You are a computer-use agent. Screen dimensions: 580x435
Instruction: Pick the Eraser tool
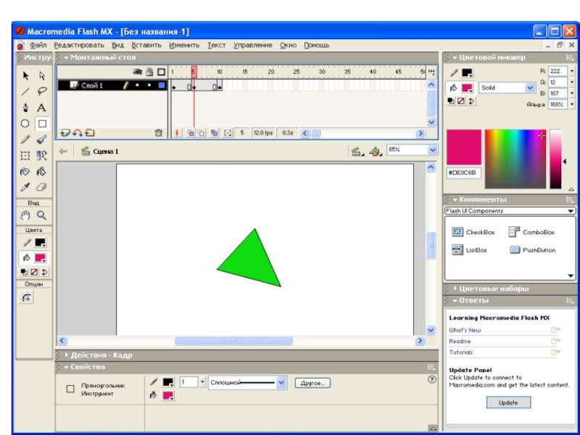click(42, 187)
